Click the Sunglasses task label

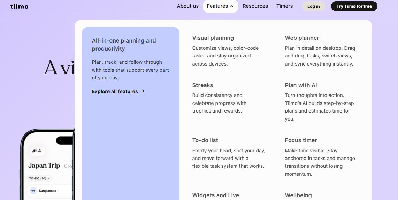tap(47, 191)
